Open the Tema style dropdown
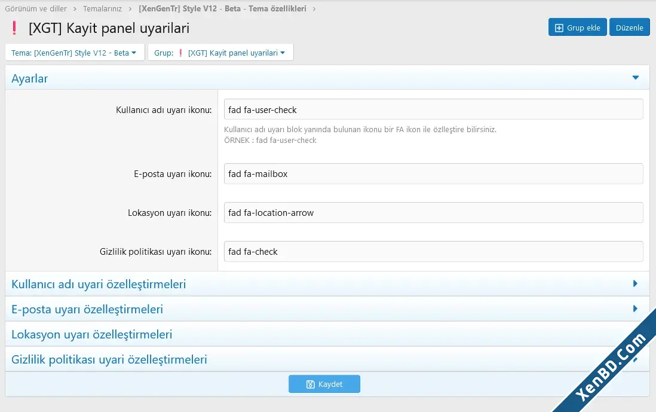Image resolution: width=656 pixels, height=412 pixels. click(75, 53)
